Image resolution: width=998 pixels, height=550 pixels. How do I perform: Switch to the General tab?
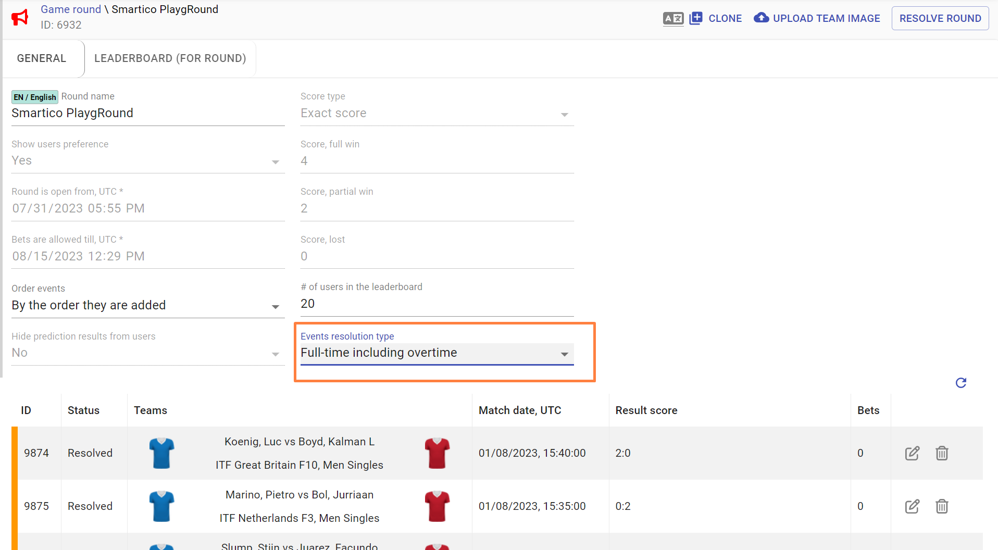pos(42,58)
